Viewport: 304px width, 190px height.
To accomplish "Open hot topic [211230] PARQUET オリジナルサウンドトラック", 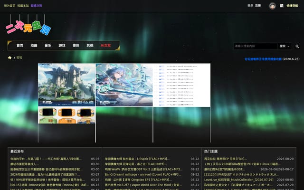I will point(241,174).
